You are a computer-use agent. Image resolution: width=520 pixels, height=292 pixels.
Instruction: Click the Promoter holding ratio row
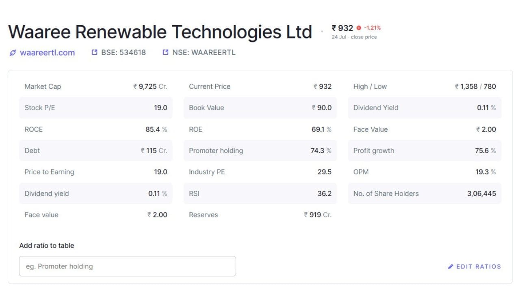point(260,150)
